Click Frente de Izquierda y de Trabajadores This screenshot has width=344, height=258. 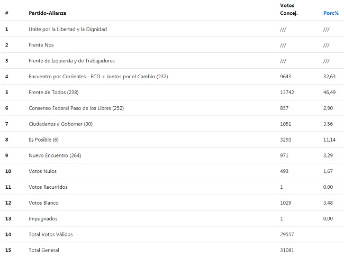[x=71, y=61]
